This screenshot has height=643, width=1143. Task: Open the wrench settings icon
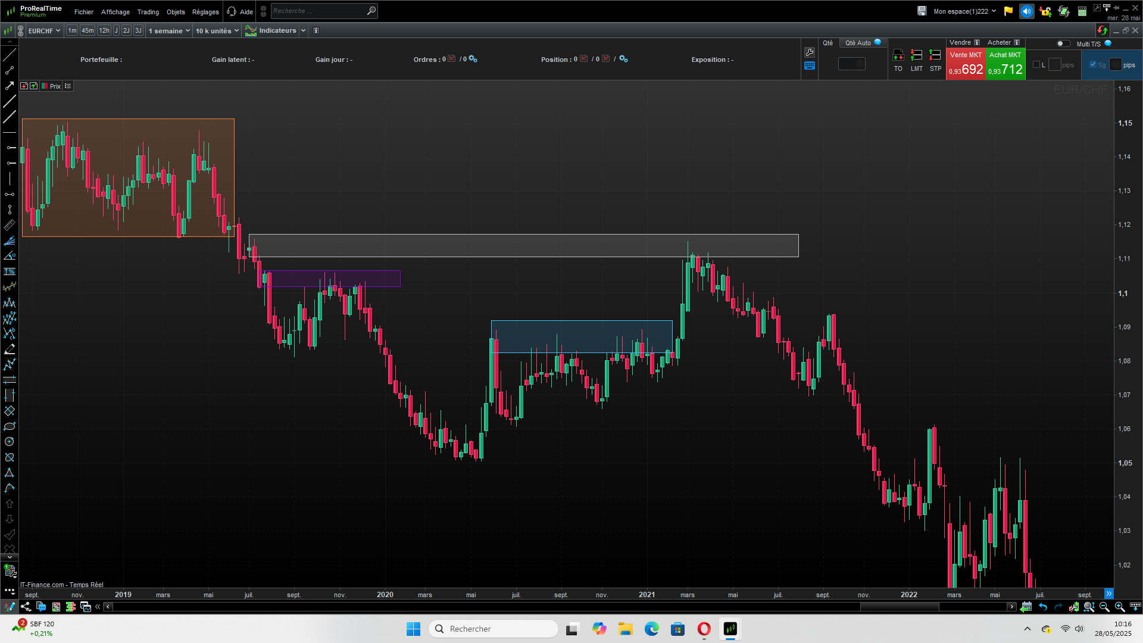point(810,52)
